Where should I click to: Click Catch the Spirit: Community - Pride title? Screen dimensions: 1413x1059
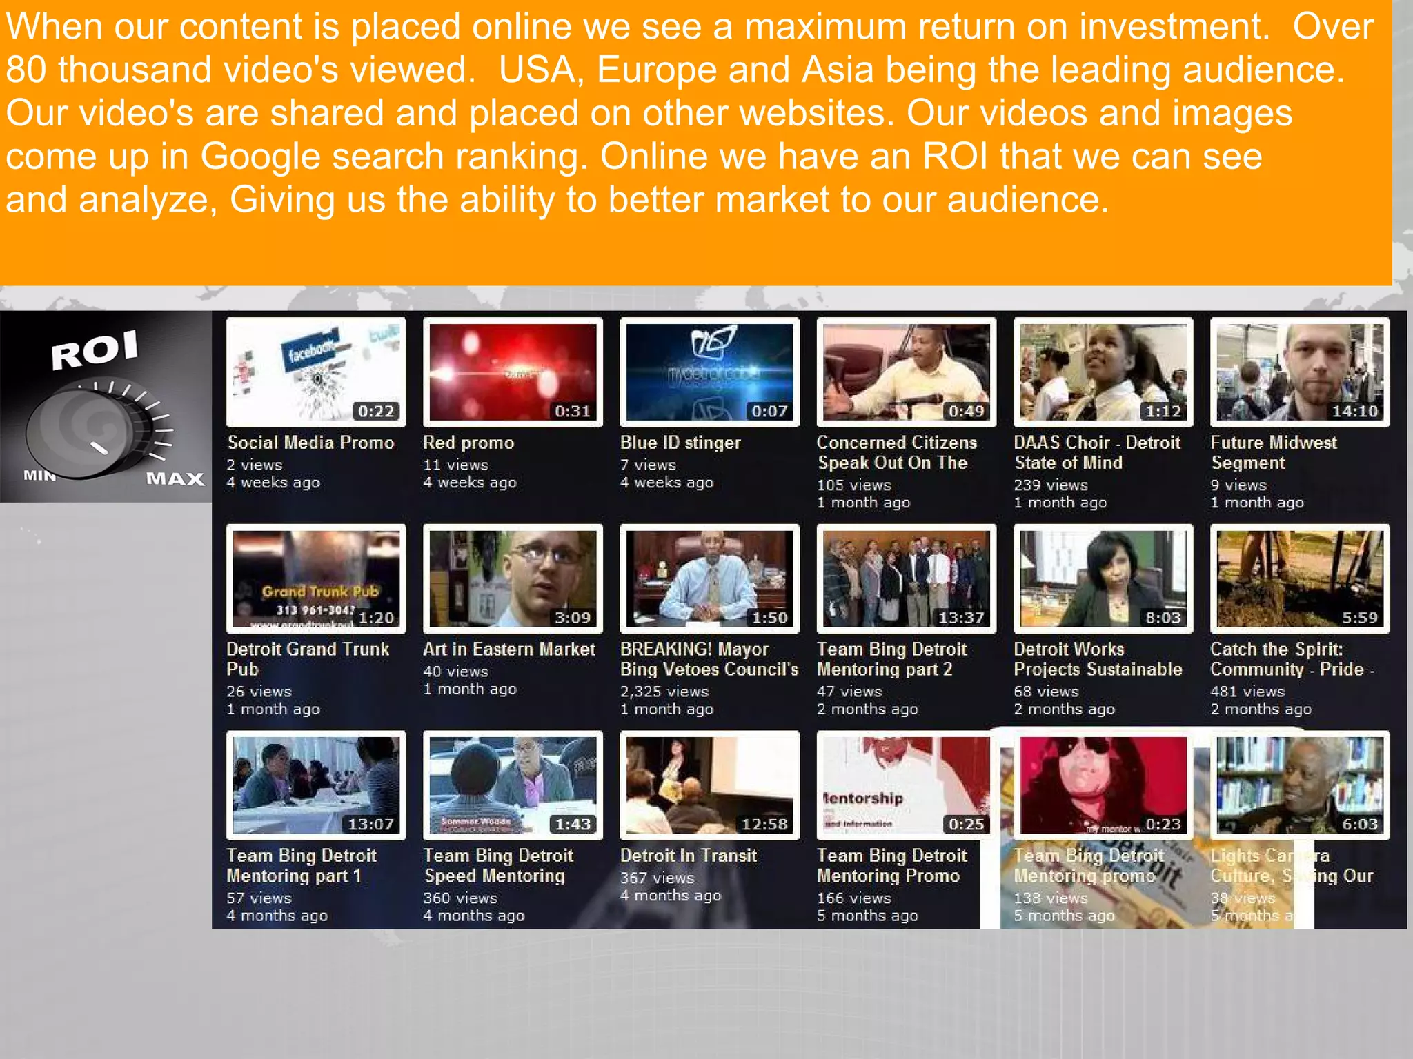click(x=1292, y=658)
